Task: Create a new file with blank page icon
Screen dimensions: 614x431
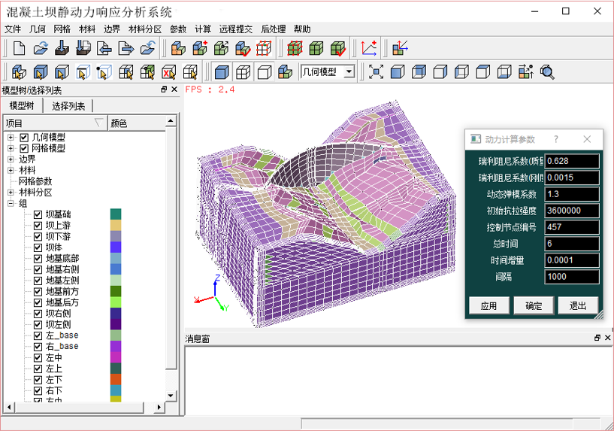Action: tap(20, 48)
